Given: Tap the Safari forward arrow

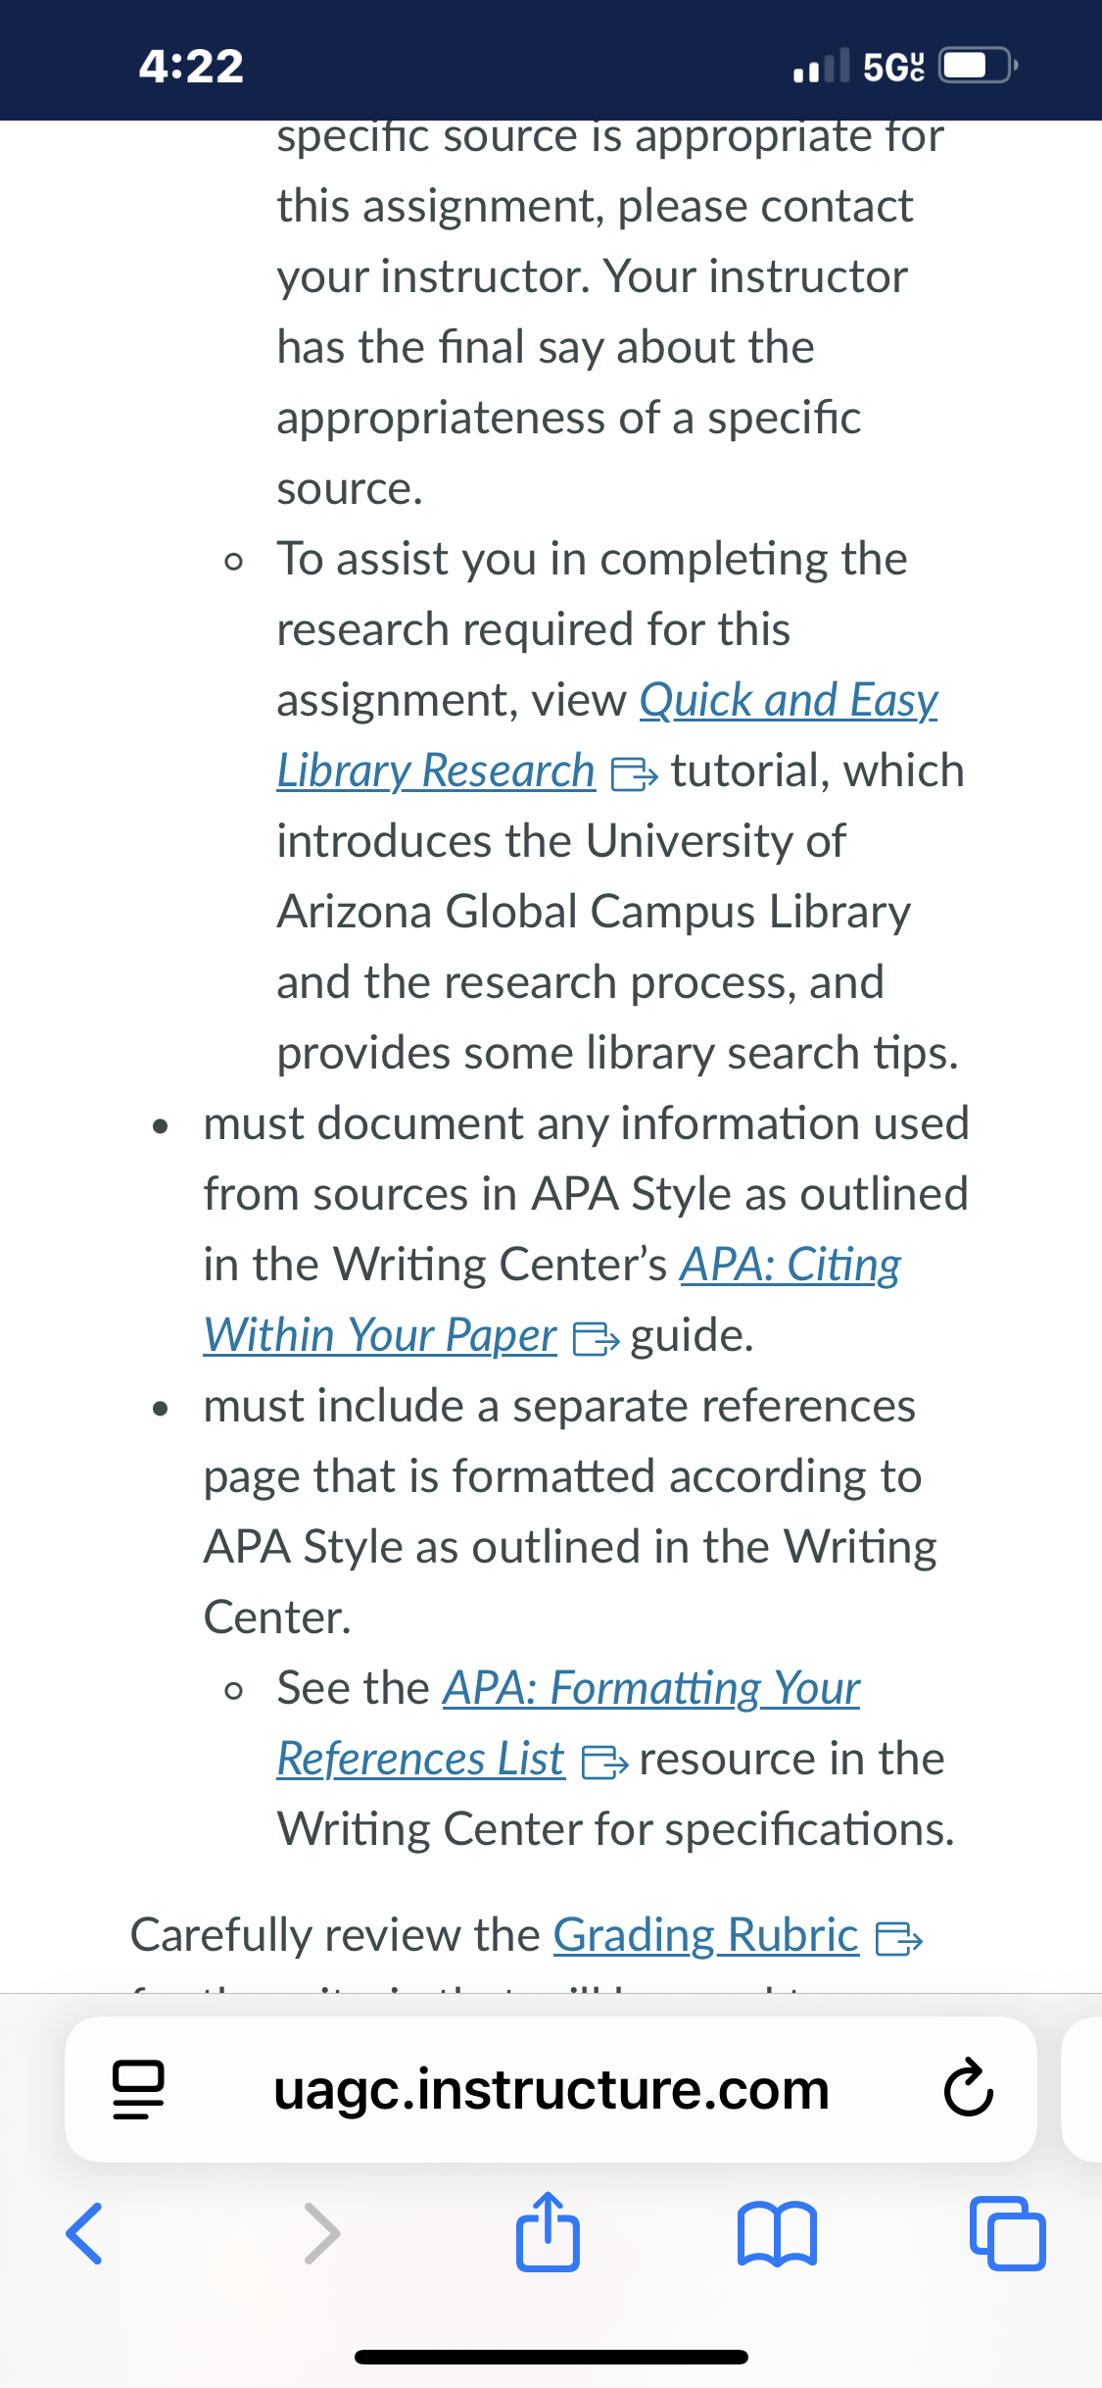Looking at the screenshot, I should point(321,2234).
